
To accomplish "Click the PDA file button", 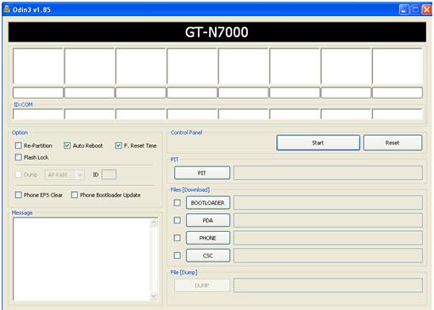I will (x=208, y=220).
